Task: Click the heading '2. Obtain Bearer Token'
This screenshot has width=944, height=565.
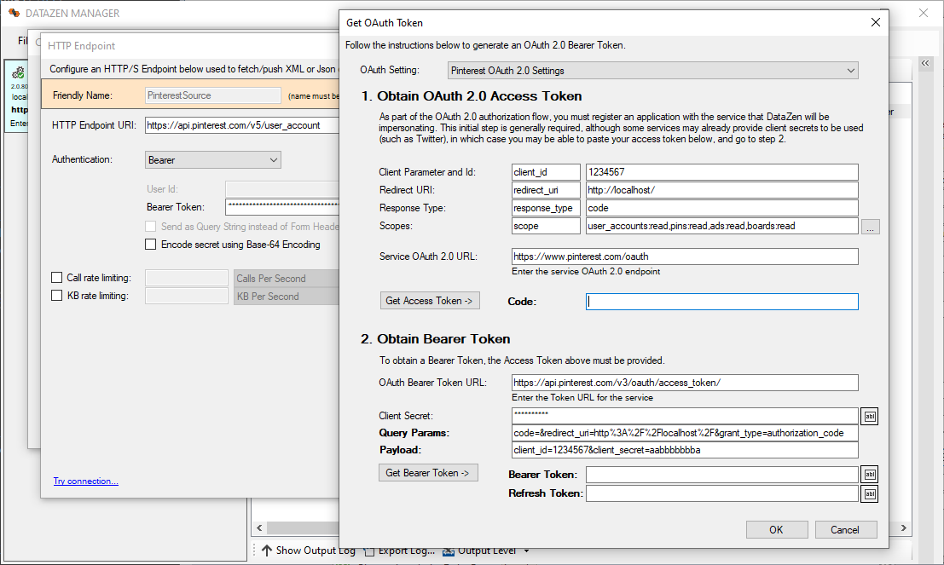Action: click(x=435, y=339)
